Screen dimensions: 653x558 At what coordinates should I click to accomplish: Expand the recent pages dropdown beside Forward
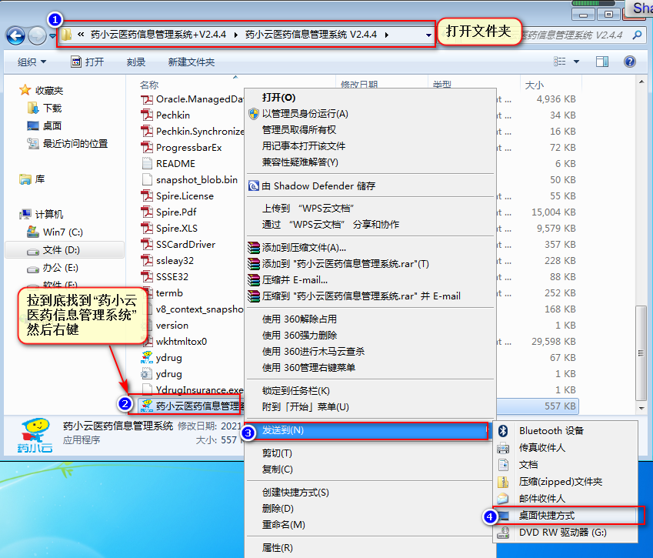coord(52,36)
